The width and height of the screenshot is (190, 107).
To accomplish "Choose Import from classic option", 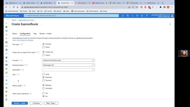I will tap(43, 55).
